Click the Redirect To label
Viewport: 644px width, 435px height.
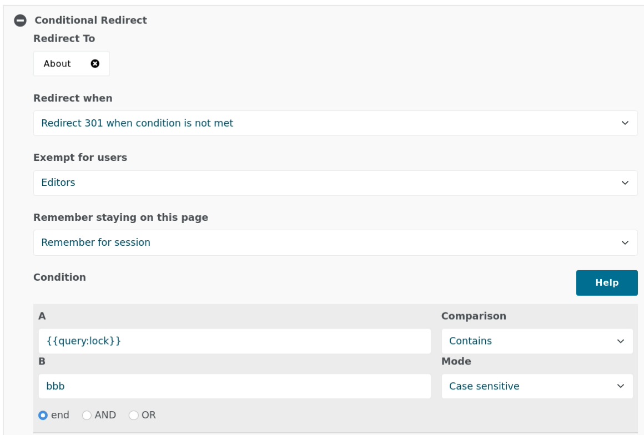[64, 39]
